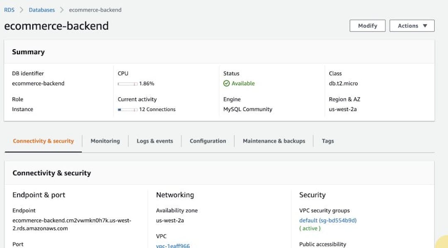Screen dimensions: 448x248
Task: Select the Connectivity & security tab
Action: click(x=43, y=141)
